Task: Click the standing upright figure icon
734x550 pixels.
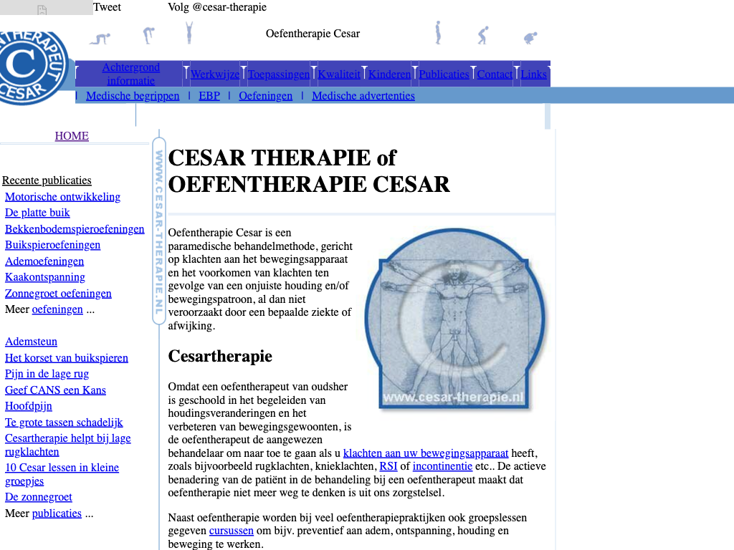Action: (438, 33)
